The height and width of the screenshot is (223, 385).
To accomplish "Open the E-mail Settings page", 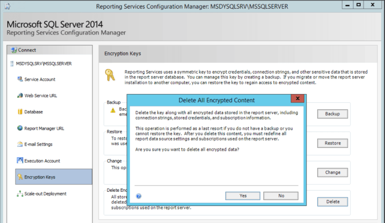I will (x=38, y=144).
